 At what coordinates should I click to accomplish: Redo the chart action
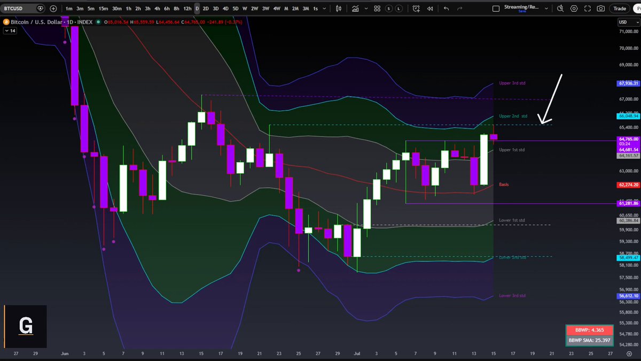(460, 9)
